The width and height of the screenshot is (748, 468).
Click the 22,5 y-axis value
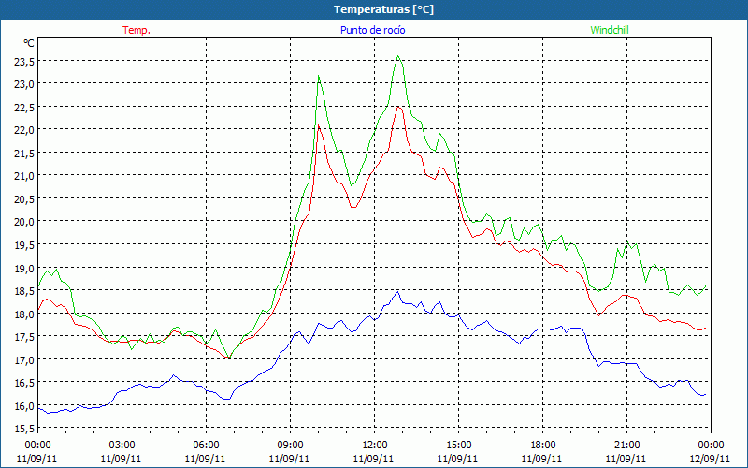[x=24, y=108]
